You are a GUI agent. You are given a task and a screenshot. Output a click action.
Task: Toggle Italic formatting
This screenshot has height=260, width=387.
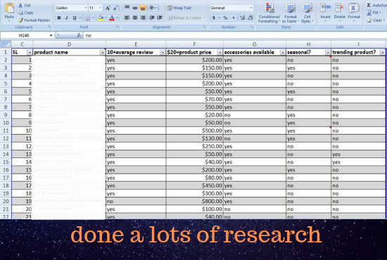tap(67, 18)
